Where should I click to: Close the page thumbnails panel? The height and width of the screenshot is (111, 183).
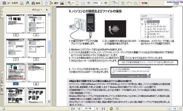click(x=47, y=10)
